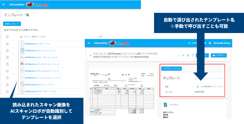Click the squiggle analysis icon in document toolbar
244x124 pixels.
[183, 55]
